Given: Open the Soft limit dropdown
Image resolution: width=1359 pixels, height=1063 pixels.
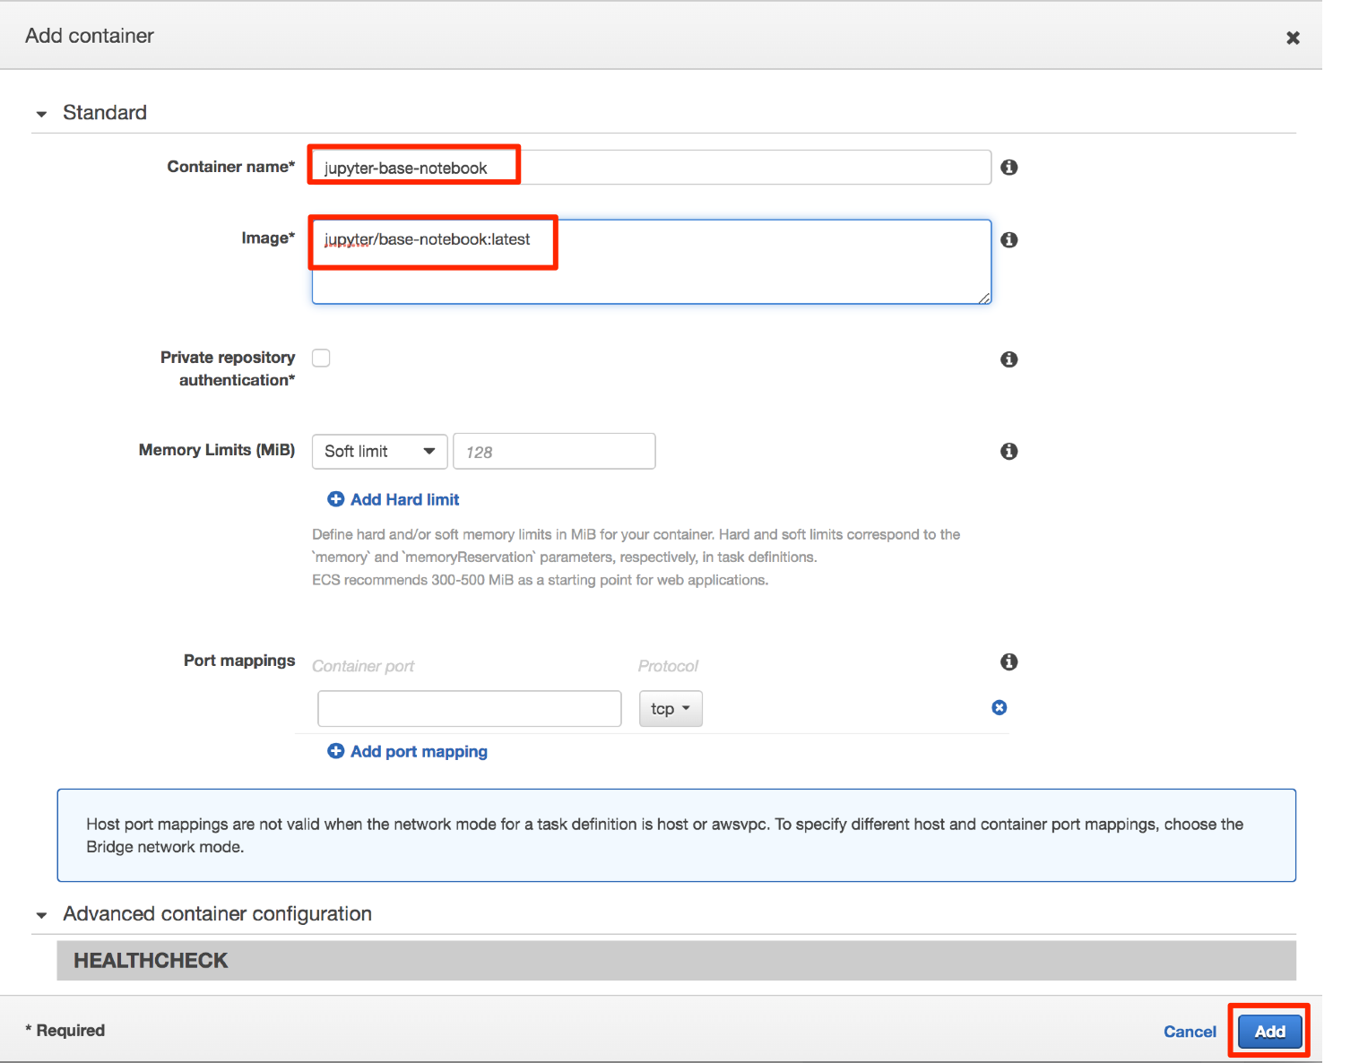Looking at the screenshot, I should (x=379, y=452).
